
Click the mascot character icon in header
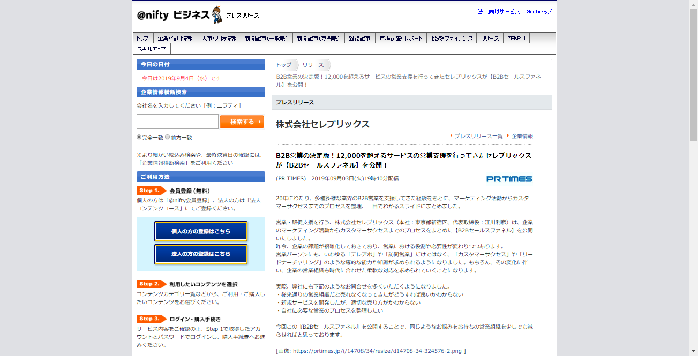[216, 14]
